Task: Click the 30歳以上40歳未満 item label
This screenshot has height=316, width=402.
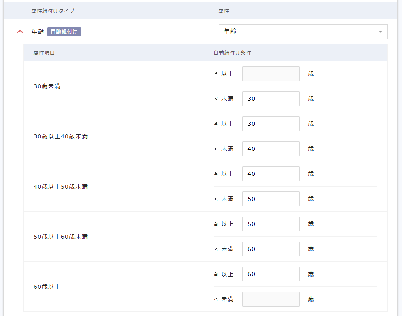Action: (60, 136)
